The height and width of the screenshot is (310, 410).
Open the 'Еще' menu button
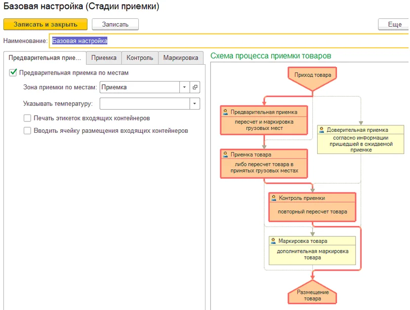394,24
